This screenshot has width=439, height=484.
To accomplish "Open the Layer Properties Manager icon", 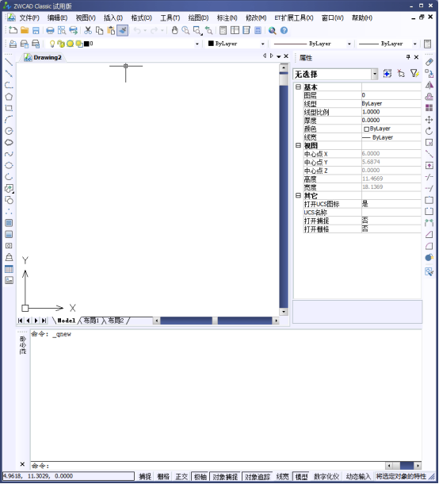I will pos(13,44).
